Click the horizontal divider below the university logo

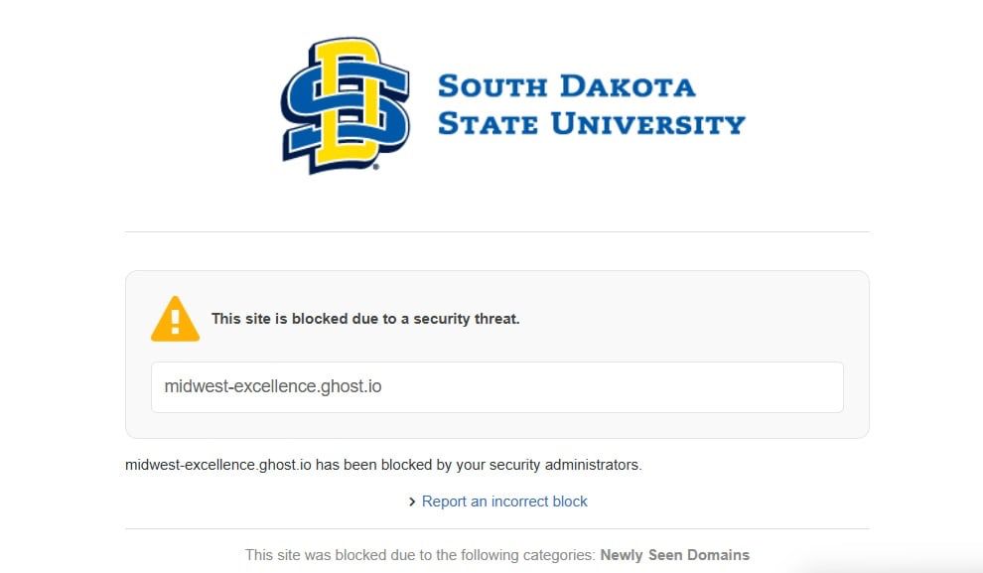tap(496, 231)
